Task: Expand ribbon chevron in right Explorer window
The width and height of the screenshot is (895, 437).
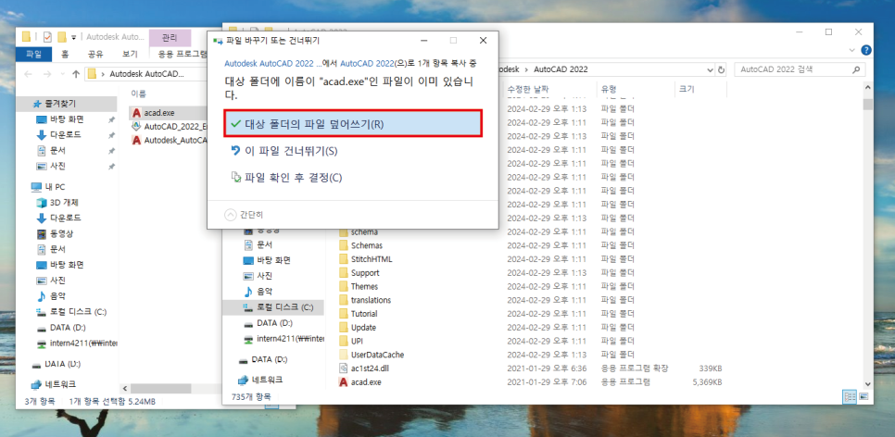Action: click(852, 50)
